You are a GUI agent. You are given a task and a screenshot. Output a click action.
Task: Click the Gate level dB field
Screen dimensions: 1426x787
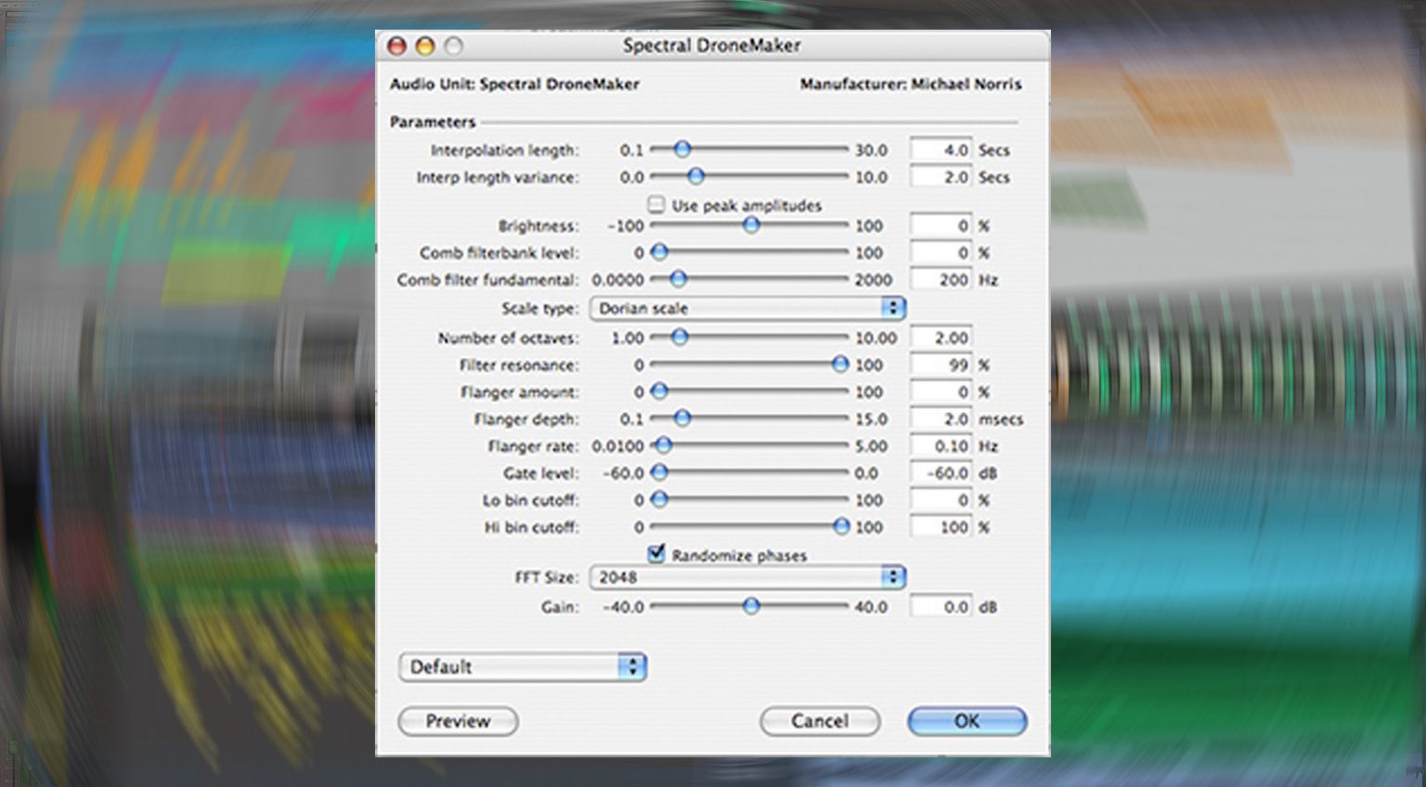coord(940,472)
